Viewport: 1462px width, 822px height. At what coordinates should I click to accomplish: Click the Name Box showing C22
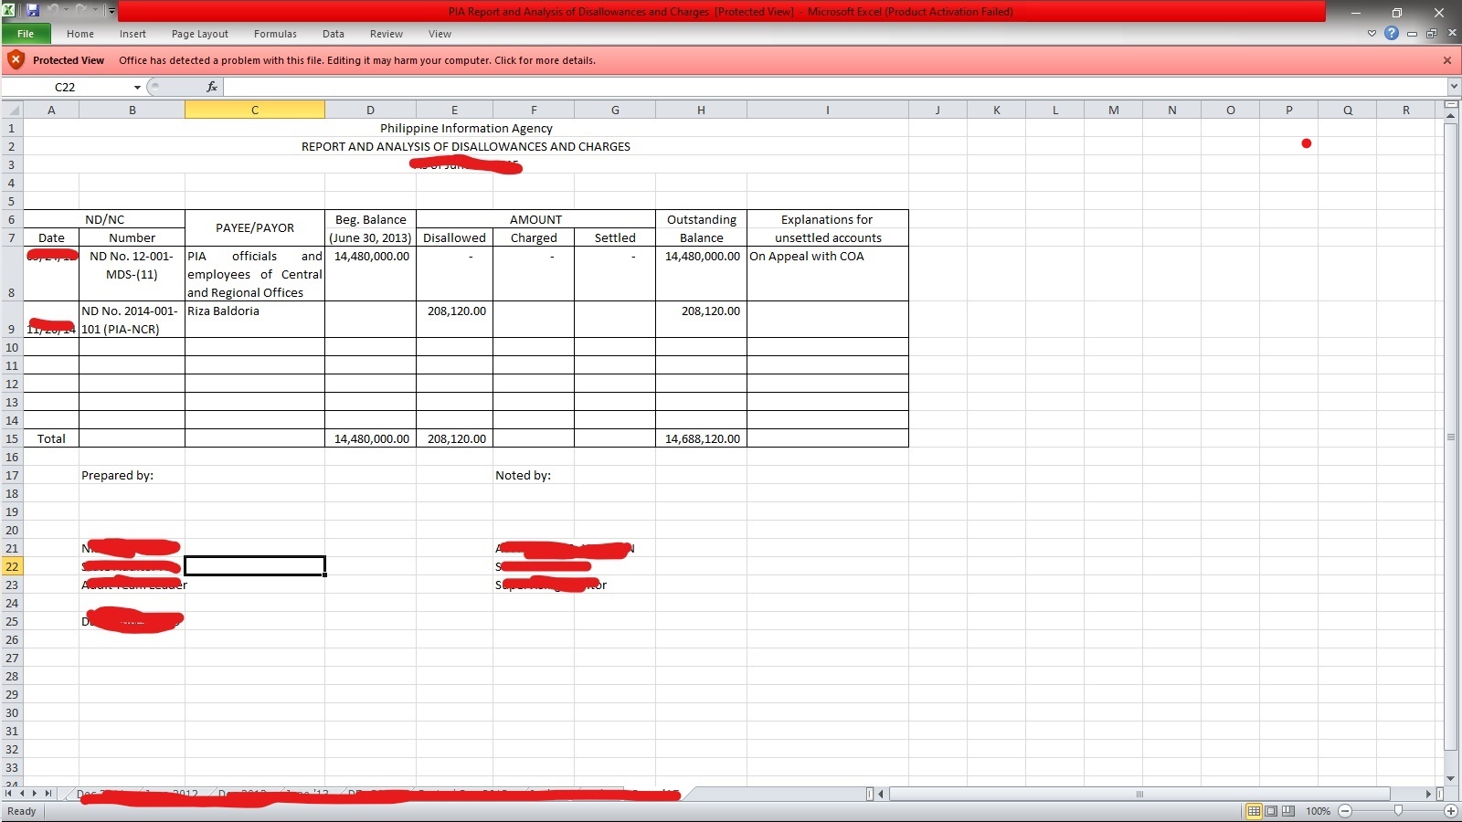point(66,87)
